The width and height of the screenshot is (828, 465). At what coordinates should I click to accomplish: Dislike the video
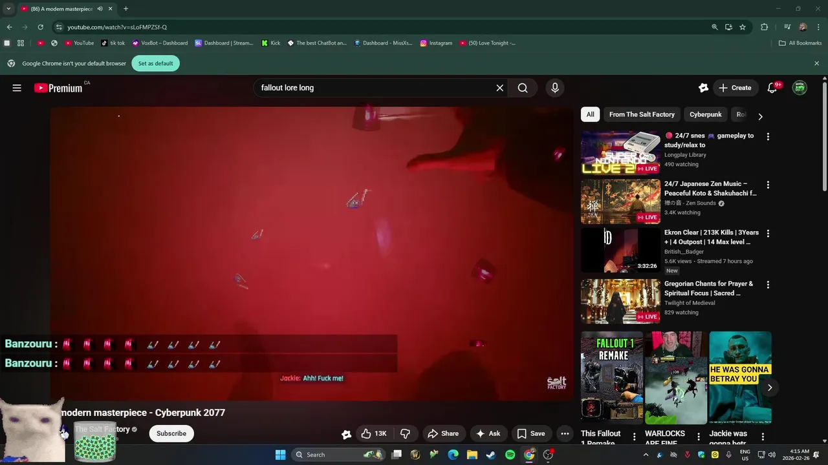(405, 433)
